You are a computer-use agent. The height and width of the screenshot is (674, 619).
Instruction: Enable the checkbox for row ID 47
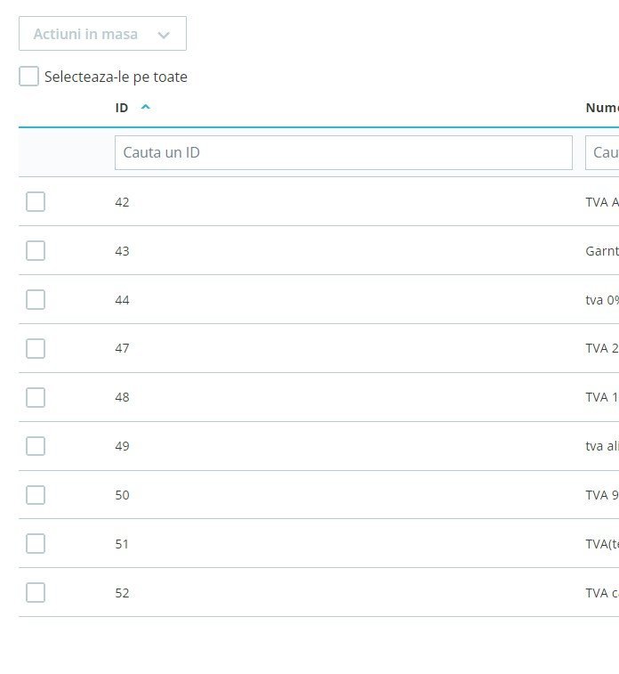[x=36, y=348]
